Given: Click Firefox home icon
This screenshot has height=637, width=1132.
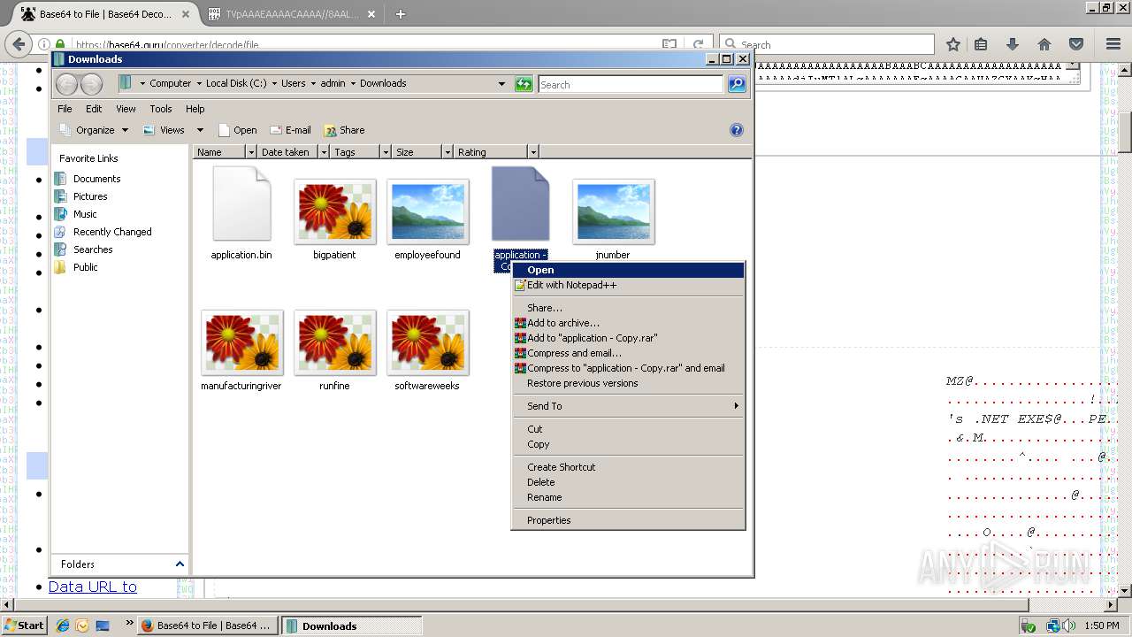Looking at the screenshot, I should tap(1044, 44).
